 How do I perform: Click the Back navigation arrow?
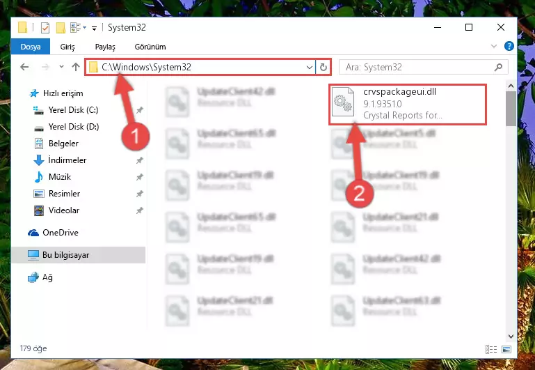(24, 67)
